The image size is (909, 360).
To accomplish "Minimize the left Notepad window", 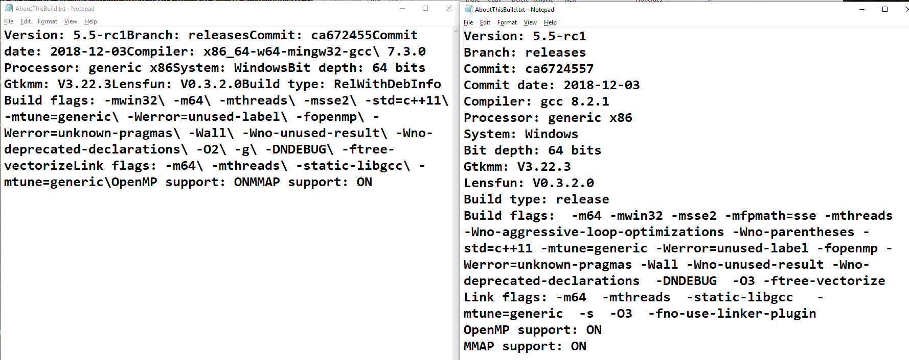I will pyautogui.click(x=402, y=8).
